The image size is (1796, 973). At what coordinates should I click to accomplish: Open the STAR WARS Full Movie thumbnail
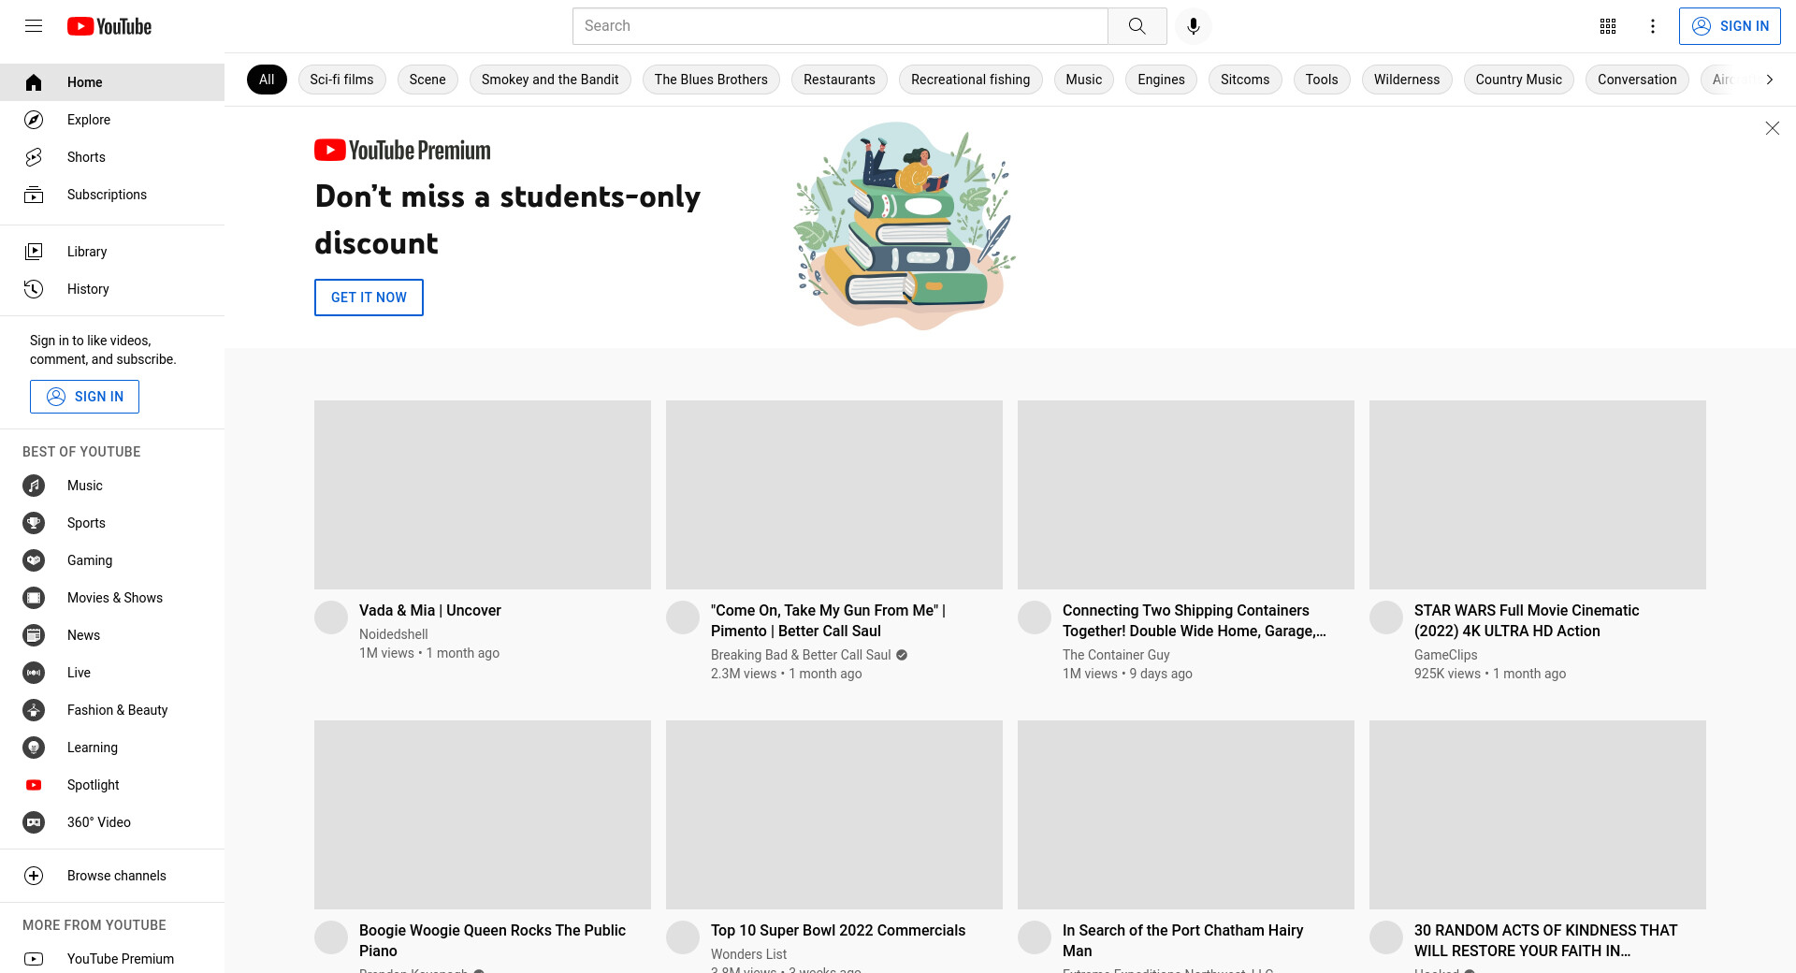pos(1538,495)
